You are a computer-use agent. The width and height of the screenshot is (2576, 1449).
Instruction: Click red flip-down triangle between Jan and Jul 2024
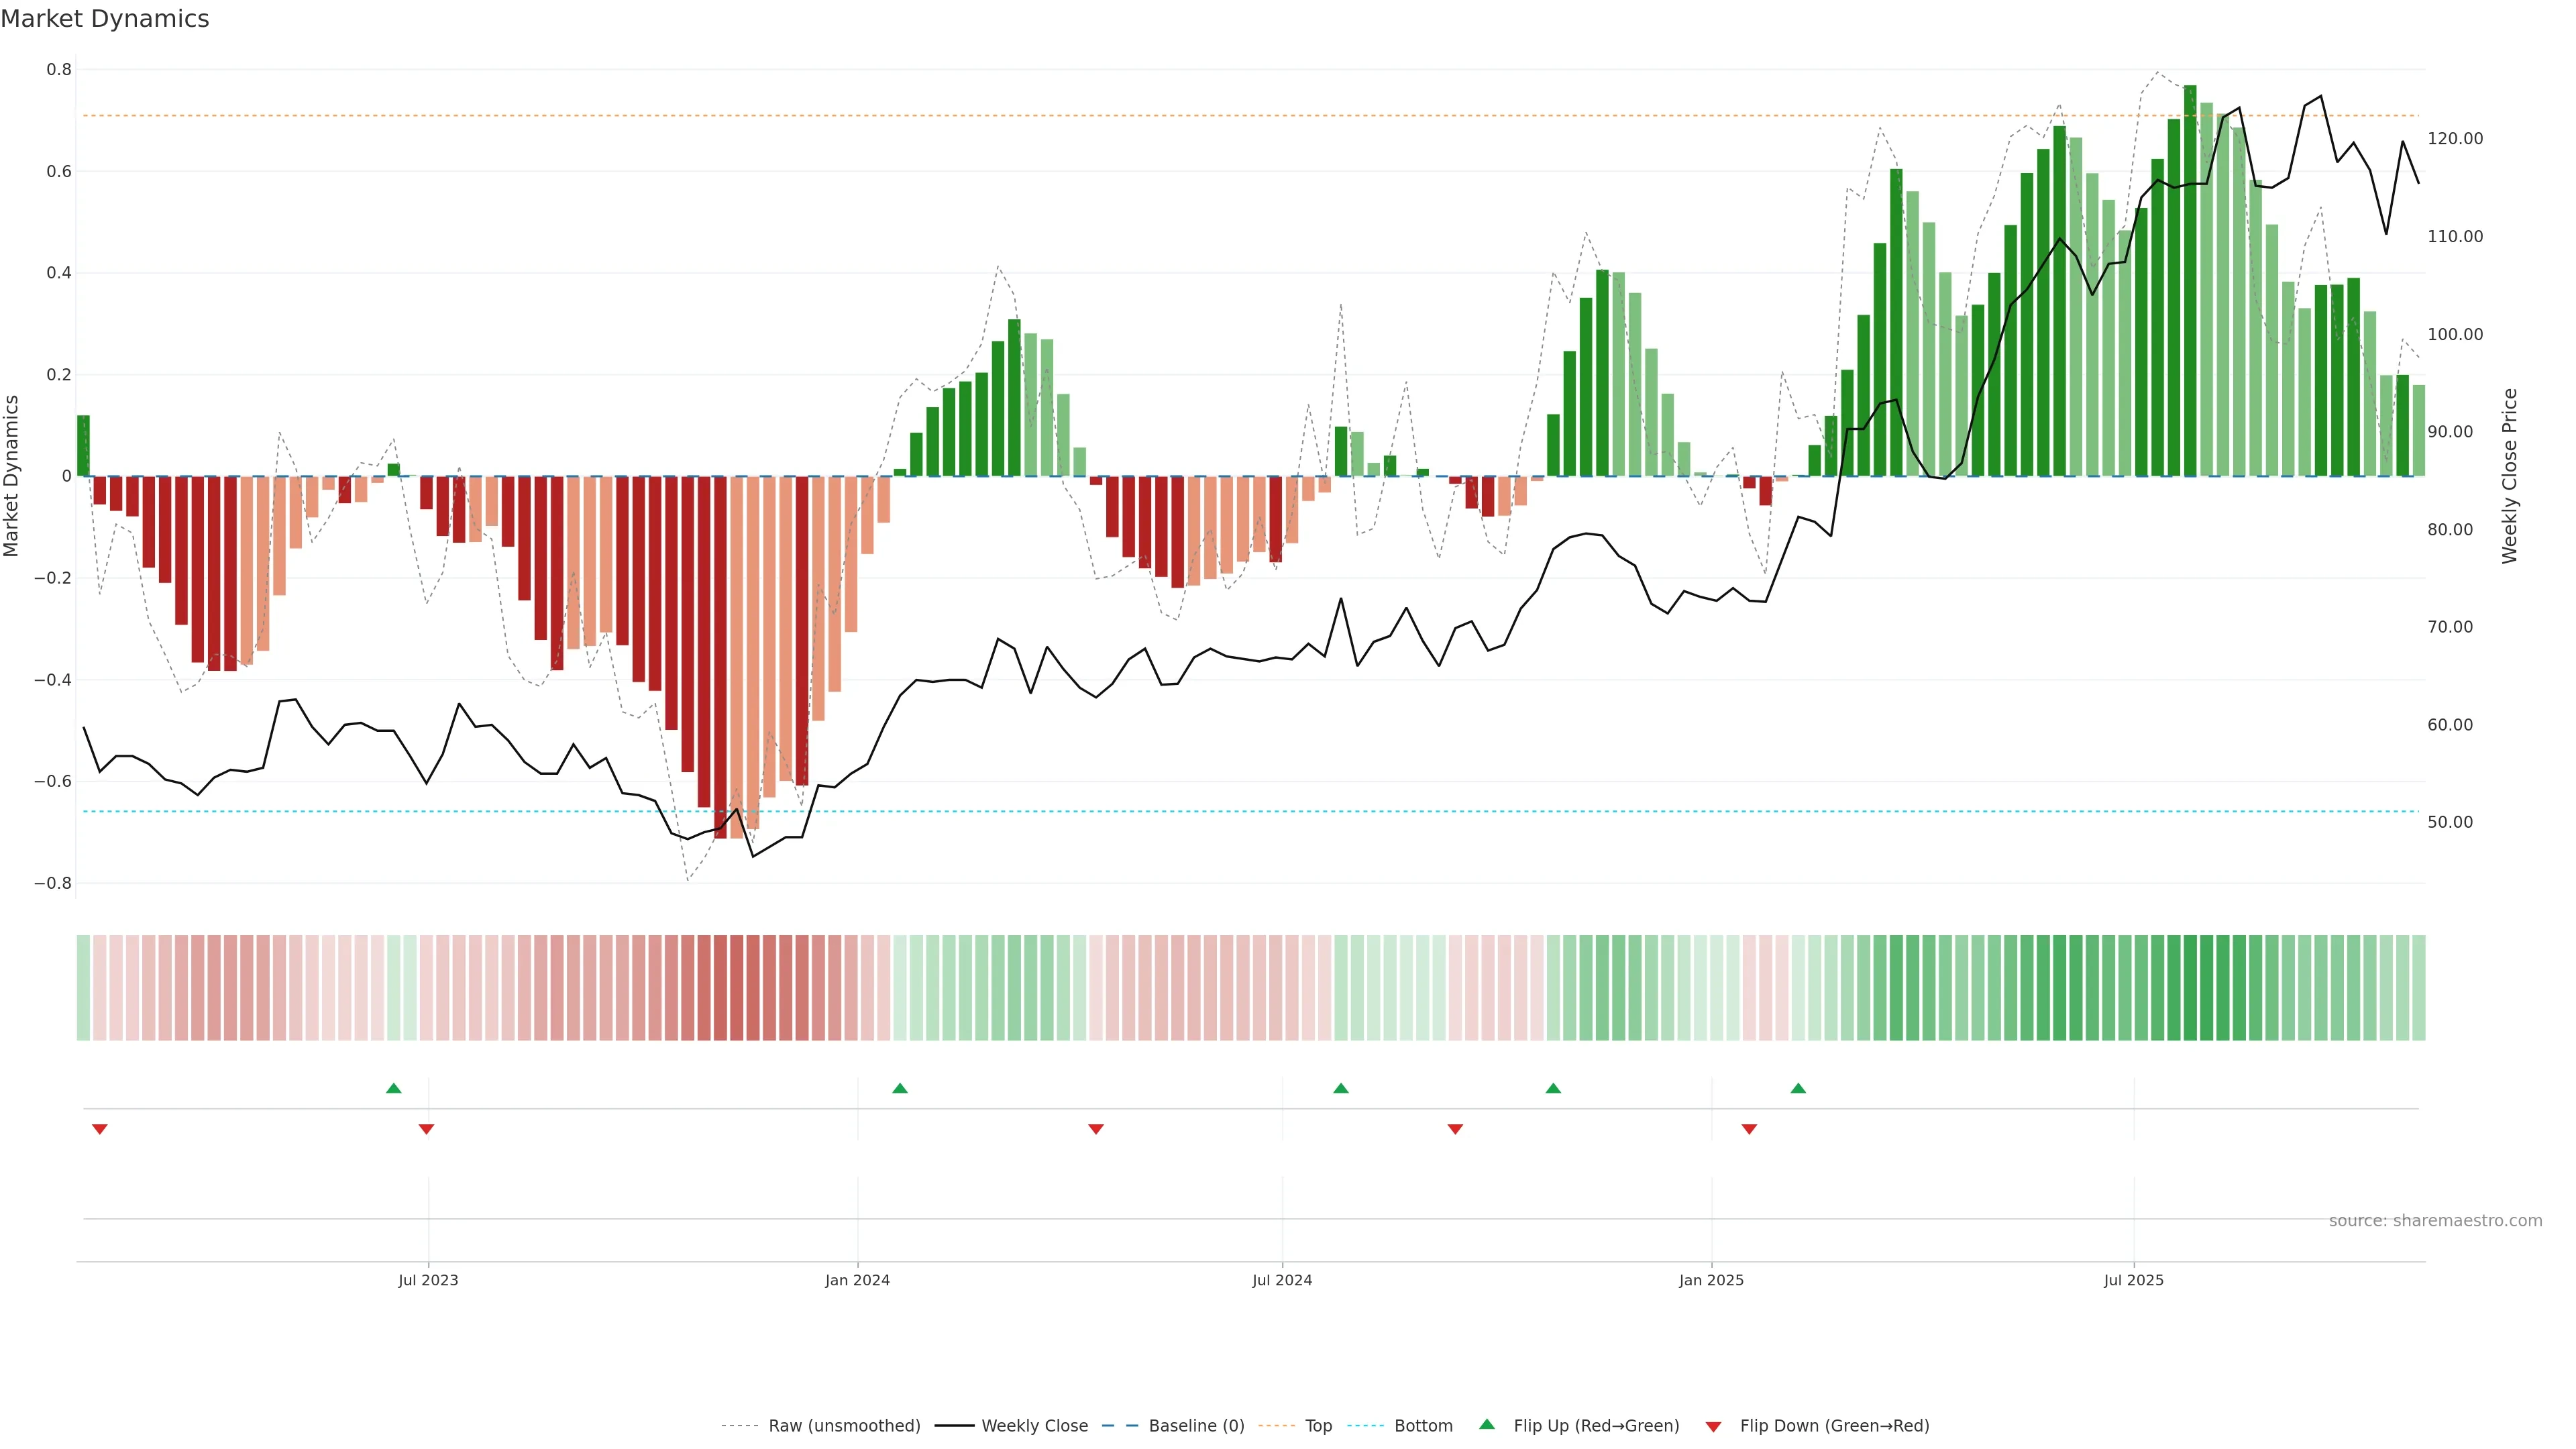click(x=1095, y=1129)
